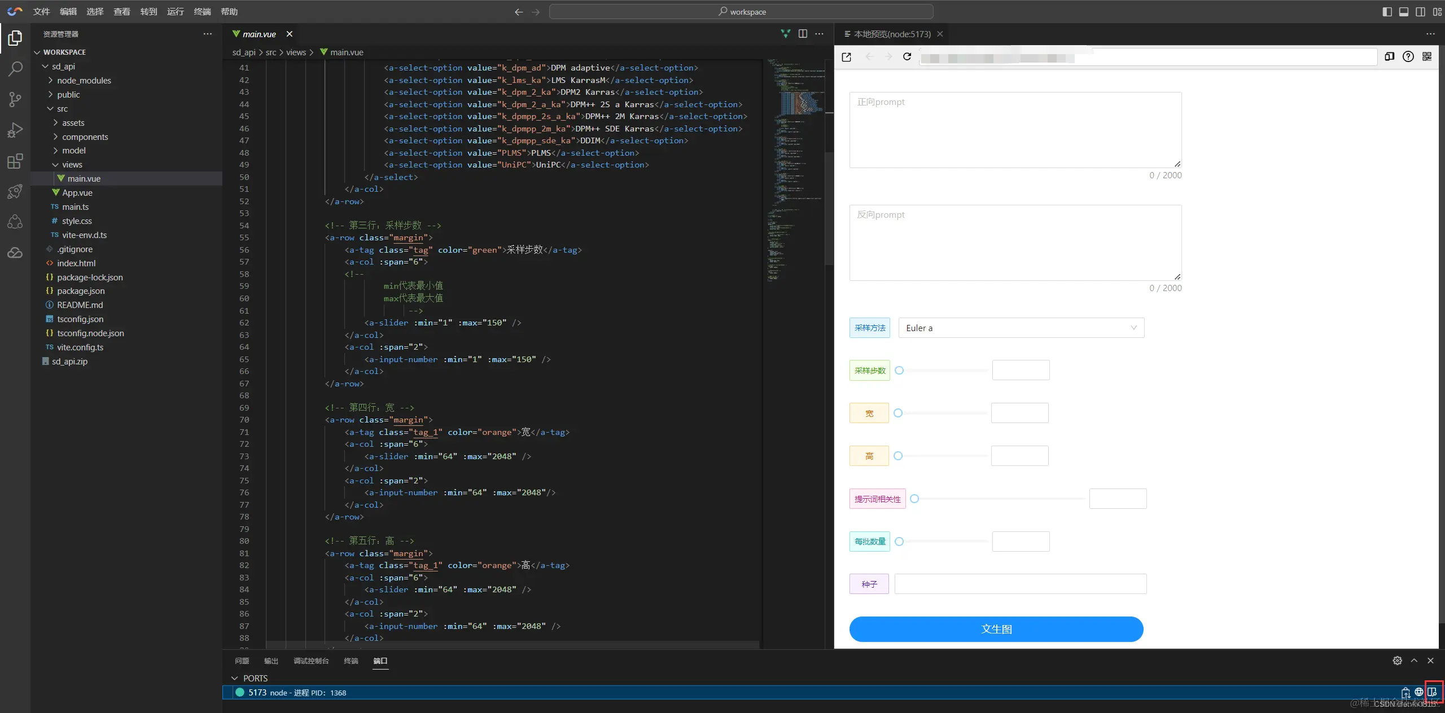Image resolution: width=1445 pixels, height=713 pixels.
Task: Click the preview refresh icon
Action: point(907,57)
